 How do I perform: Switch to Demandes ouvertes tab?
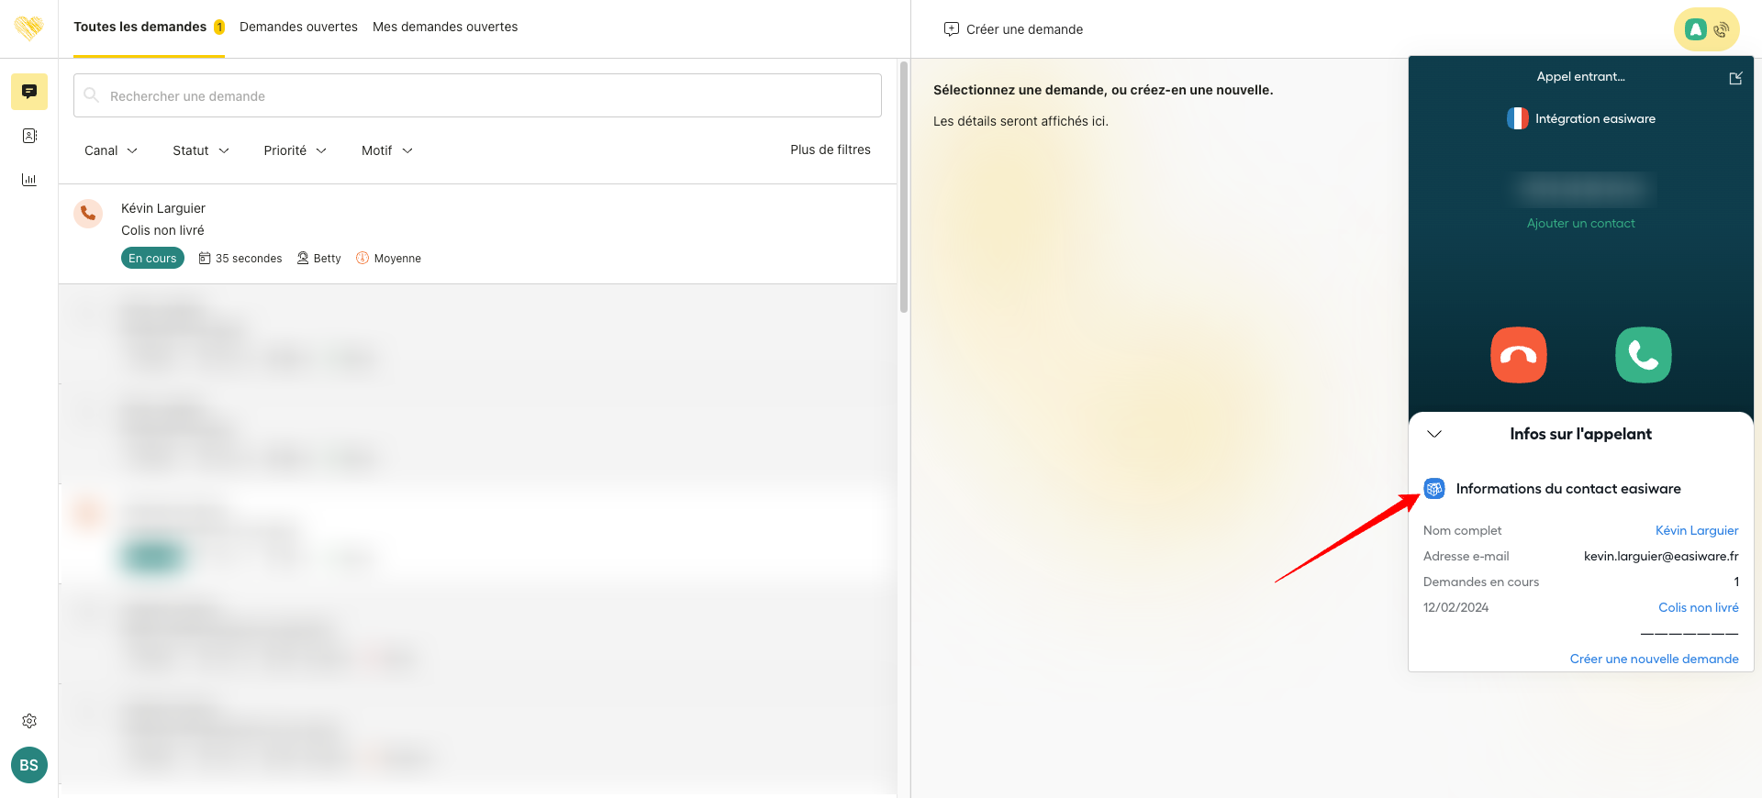298,27
